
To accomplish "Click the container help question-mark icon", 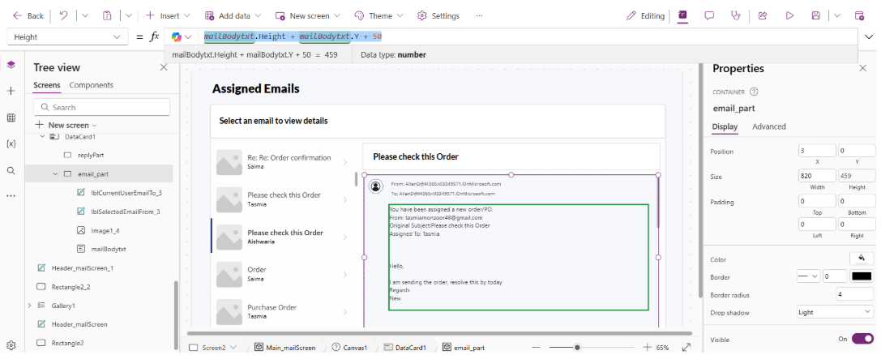I will tap(754, 92).
